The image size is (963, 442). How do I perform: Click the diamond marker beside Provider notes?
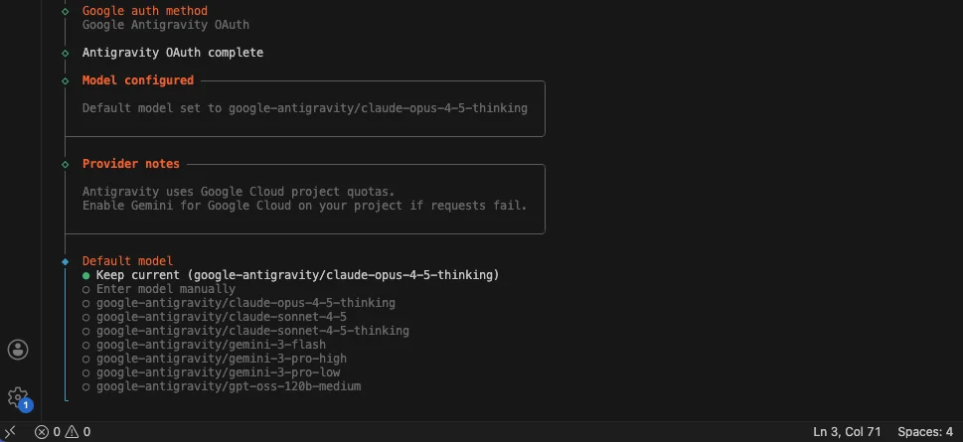[x=66, y=165]
